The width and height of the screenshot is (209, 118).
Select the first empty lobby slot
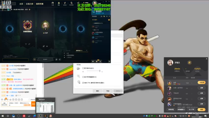pos(10,29)
